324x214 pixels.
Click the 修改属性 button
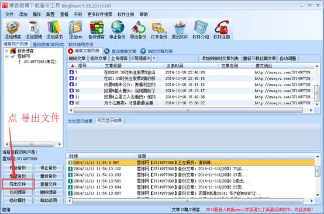tap(18, 200)
